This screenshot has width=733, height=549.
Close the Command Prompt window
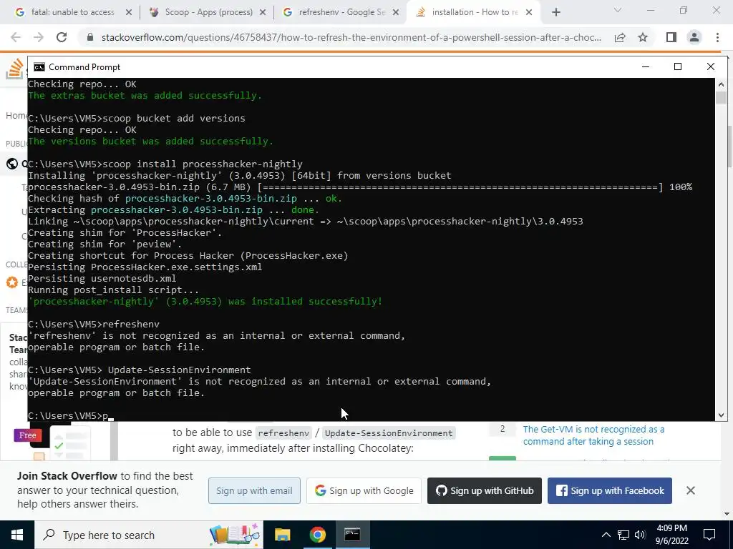click(711, 66)
